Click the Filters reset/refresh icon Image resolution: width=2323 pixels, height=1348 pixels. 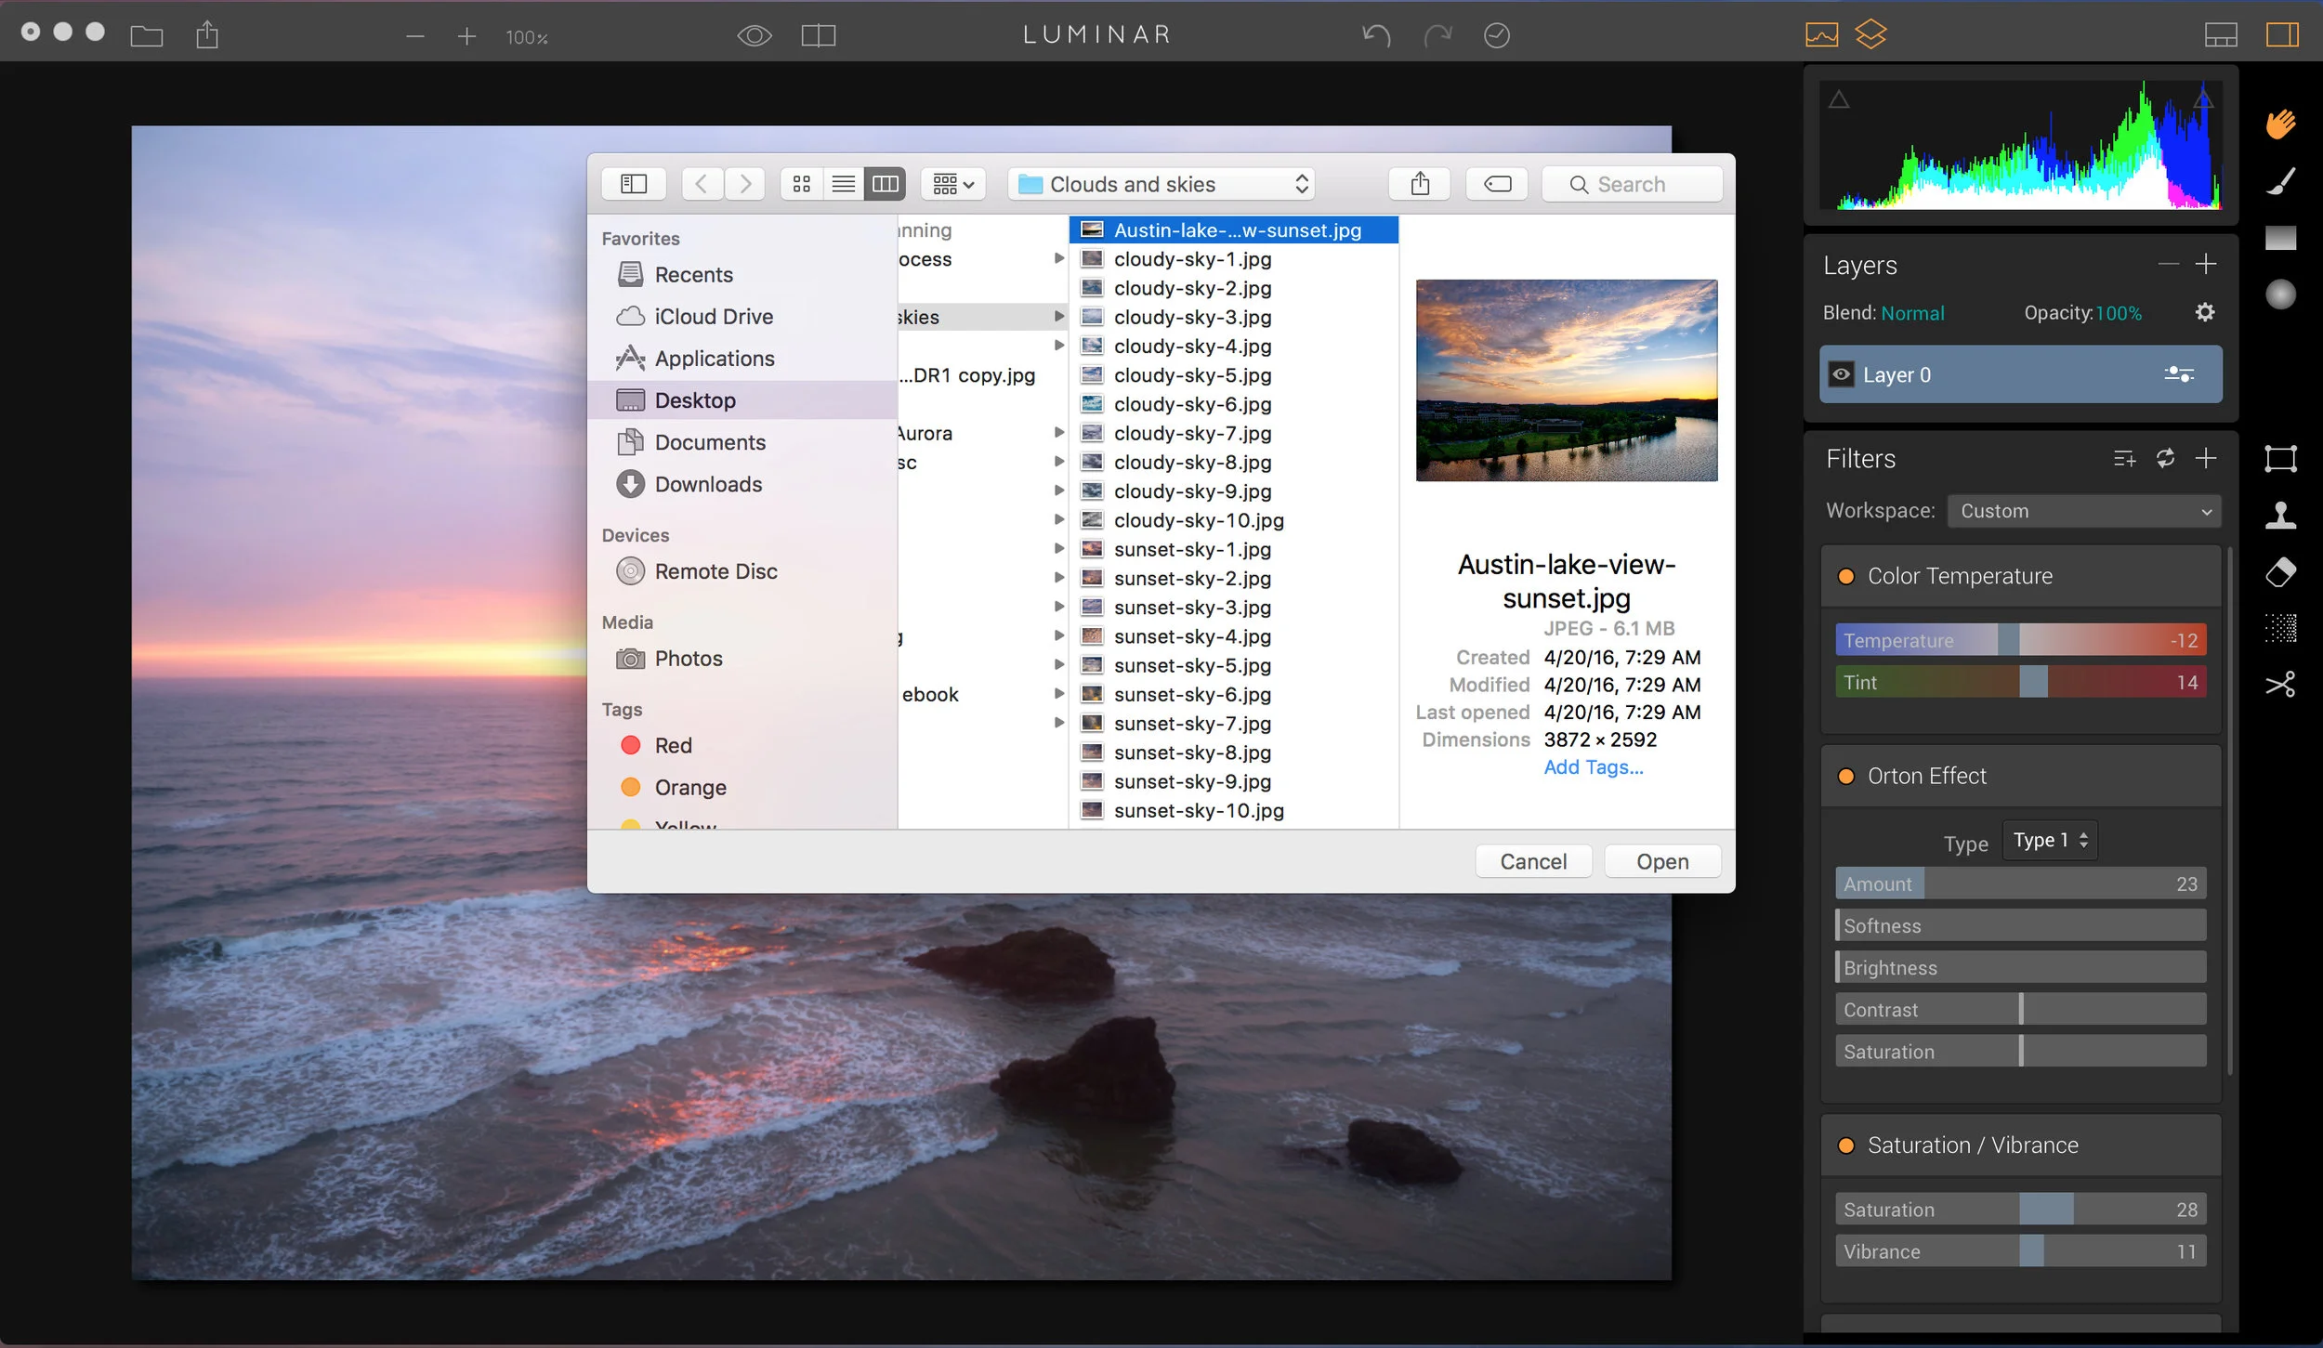(x=2165, y=458)
